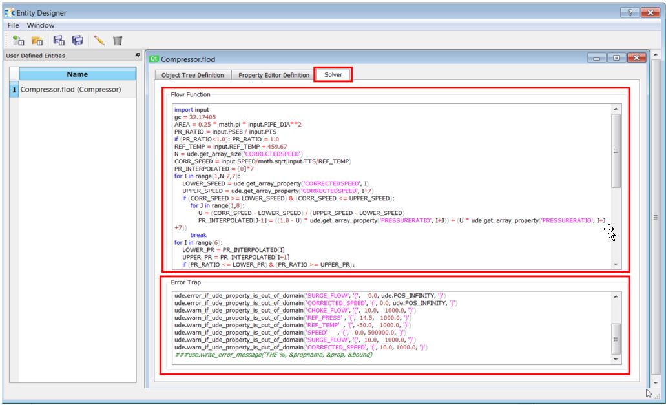666x405 pixels.
Task: Click the Entity Designer help question button
Action: pyautogui.click(x=630, y=13)
